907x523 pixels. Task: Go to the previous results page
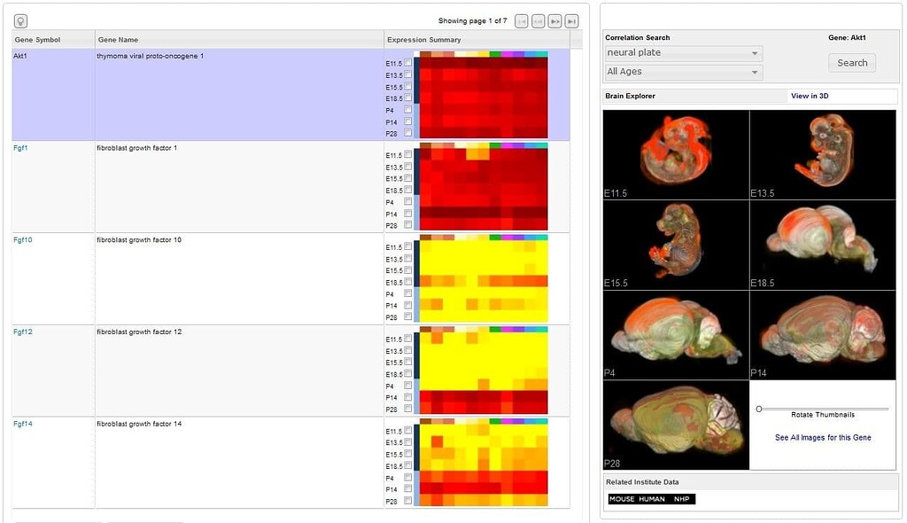pyautogui.click(x=539, y=21)
